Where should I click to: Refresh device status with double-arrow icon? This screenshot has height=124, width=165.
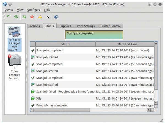coord(16,17)
